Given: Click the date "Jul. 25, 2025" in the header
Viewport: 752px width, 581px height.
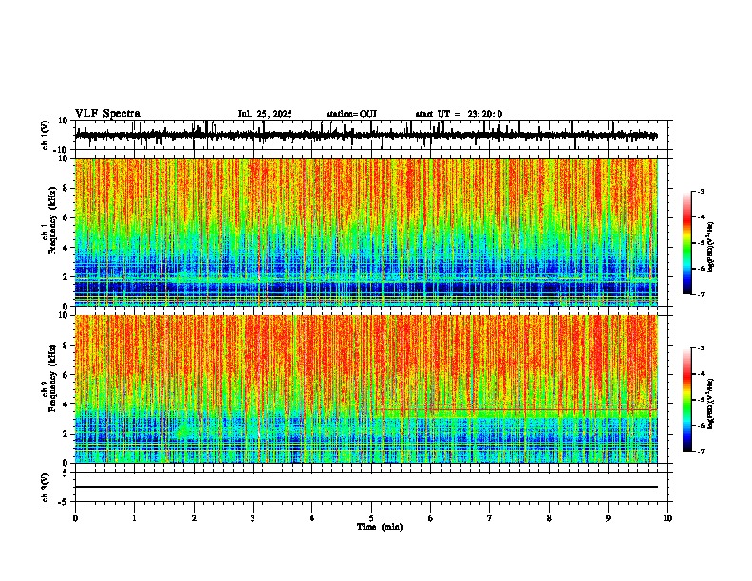Looking at the screenshot, I should click(265, 114).
